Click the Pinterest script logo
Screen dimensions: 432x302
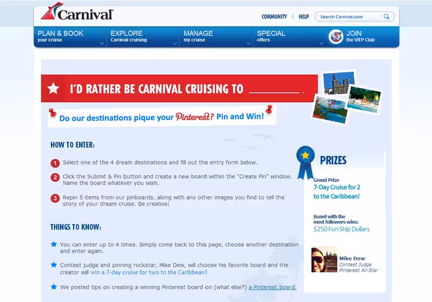(x=194, y=117)
